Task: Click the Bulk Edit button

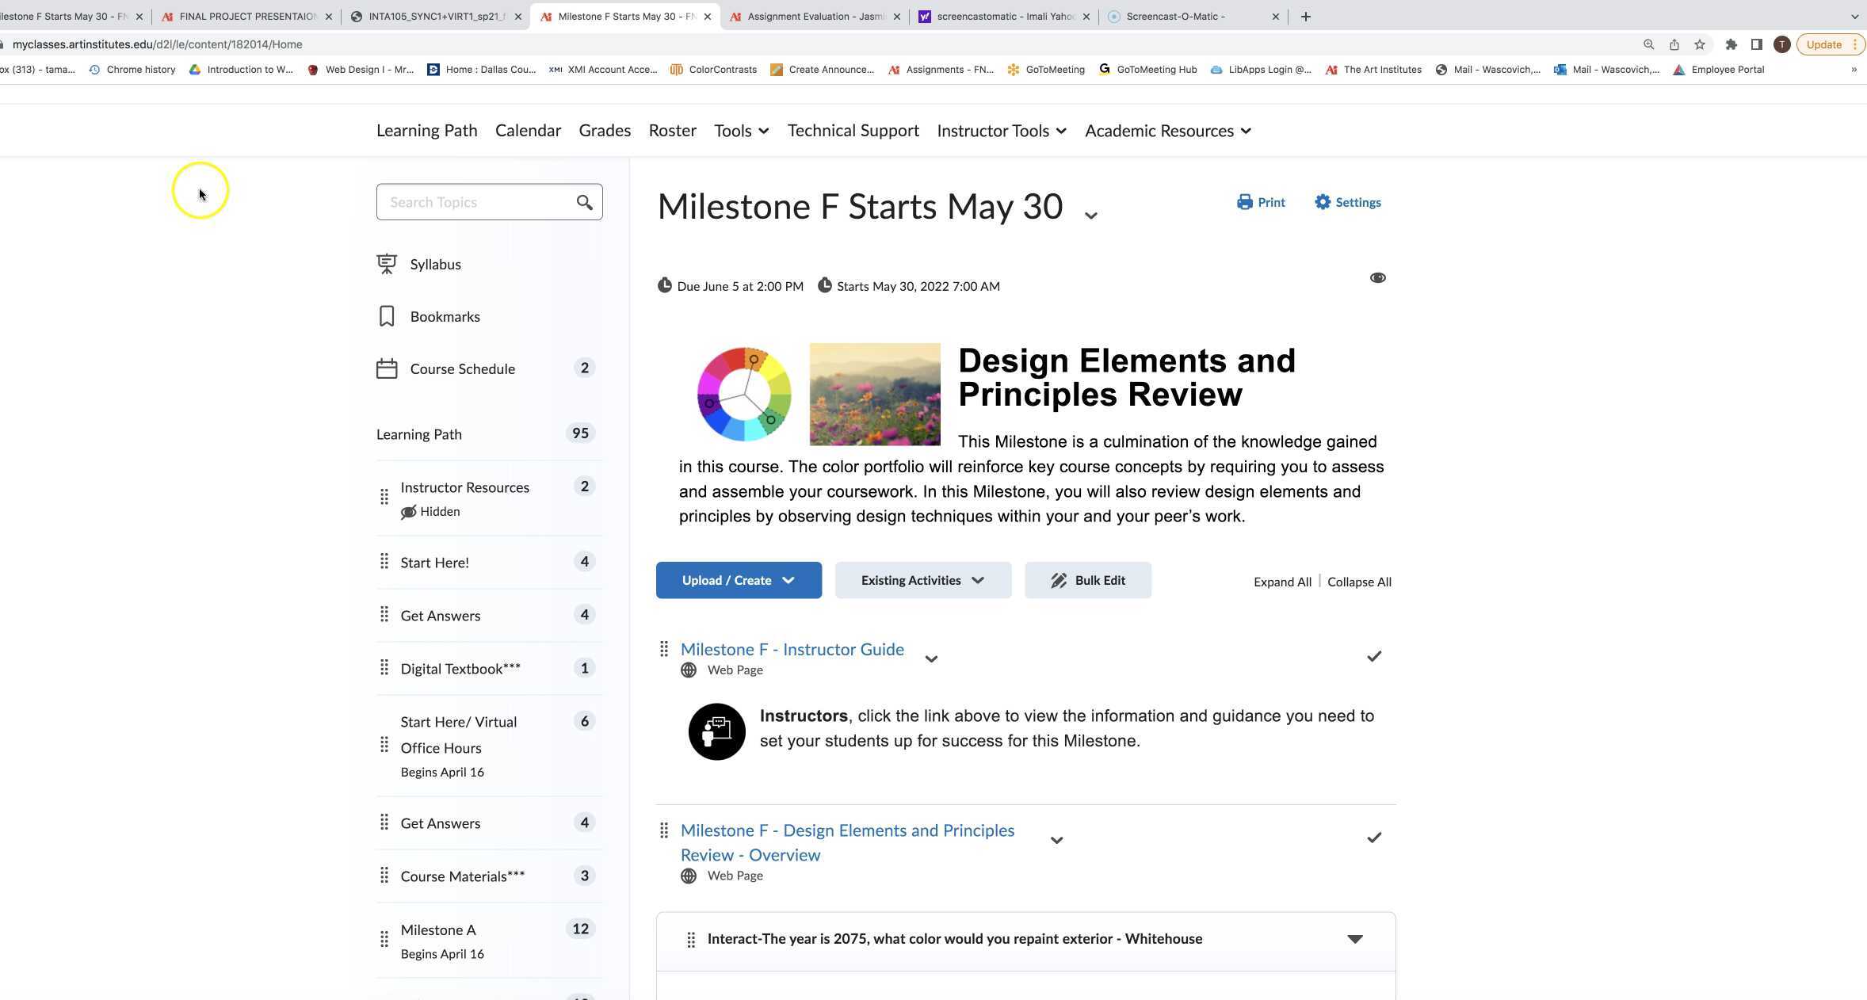Action: 1087,580
